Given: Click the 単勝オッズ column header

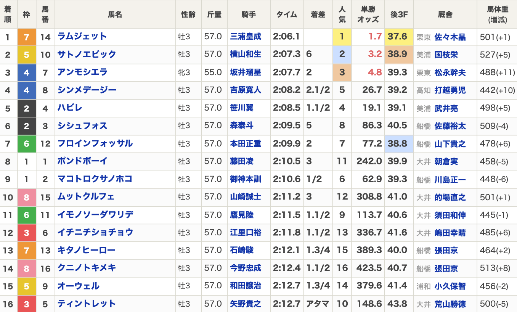Looking at the screenshot, I should tap(368, 14).
